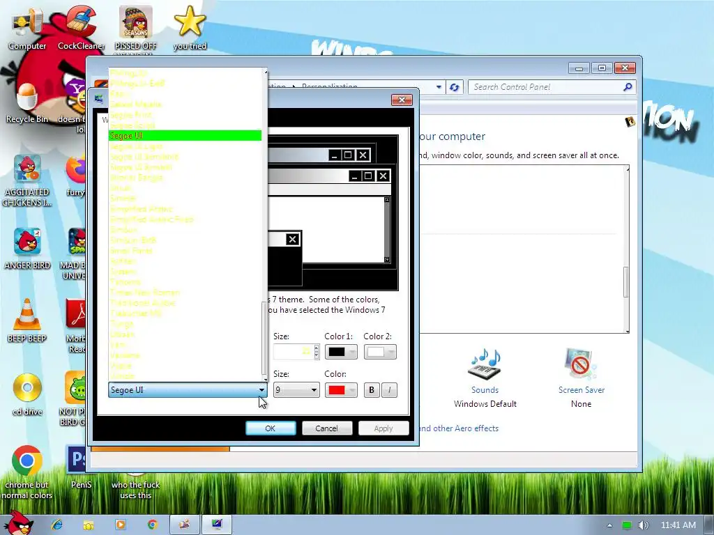Open the volume speaker tray icon
Viewport: 714px width, 535px height.
644,525
